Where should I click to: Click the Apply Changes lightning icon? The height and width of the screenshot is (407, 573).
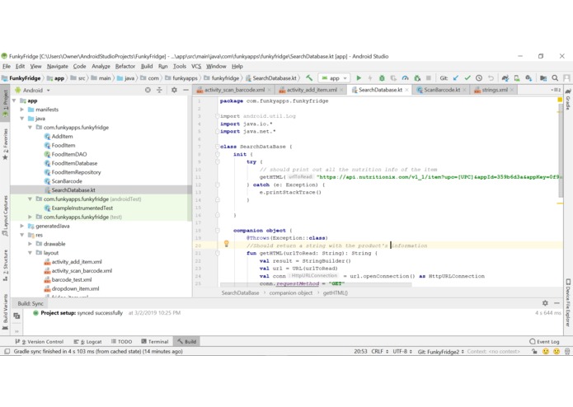(370, 77)
